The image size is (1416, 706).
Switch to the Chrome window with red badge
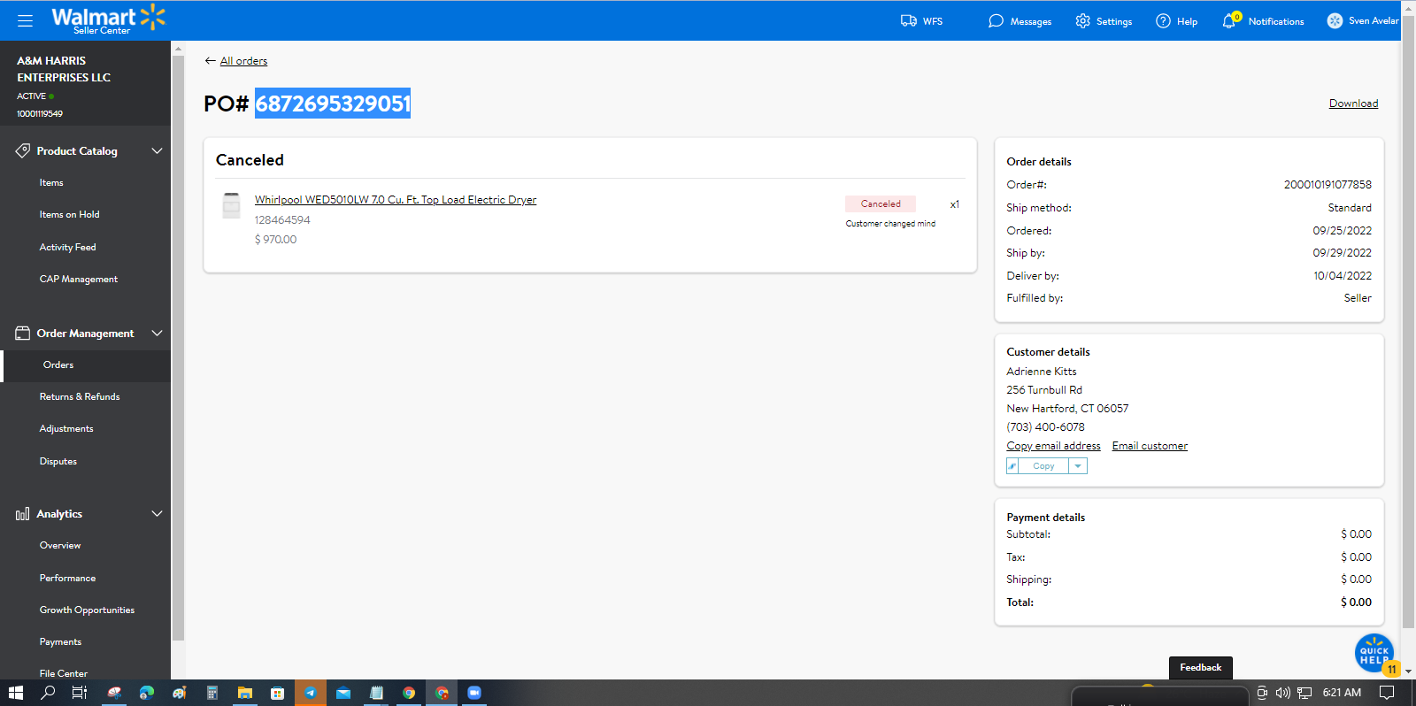[x=442, y=693]
